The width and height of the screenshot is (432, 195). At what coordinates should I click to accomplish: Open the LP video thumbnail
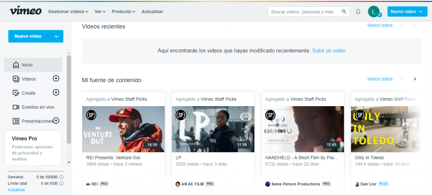pyautogui.click(x=213, y=129)
